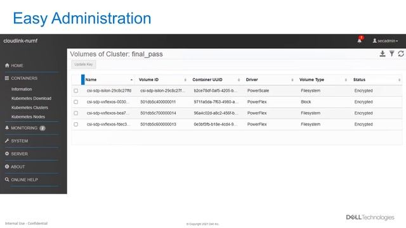Click container UUID b2ce78df-0af5-4205 cell
406x228 pixels.
pyautogui.click(x=216, y=91)
